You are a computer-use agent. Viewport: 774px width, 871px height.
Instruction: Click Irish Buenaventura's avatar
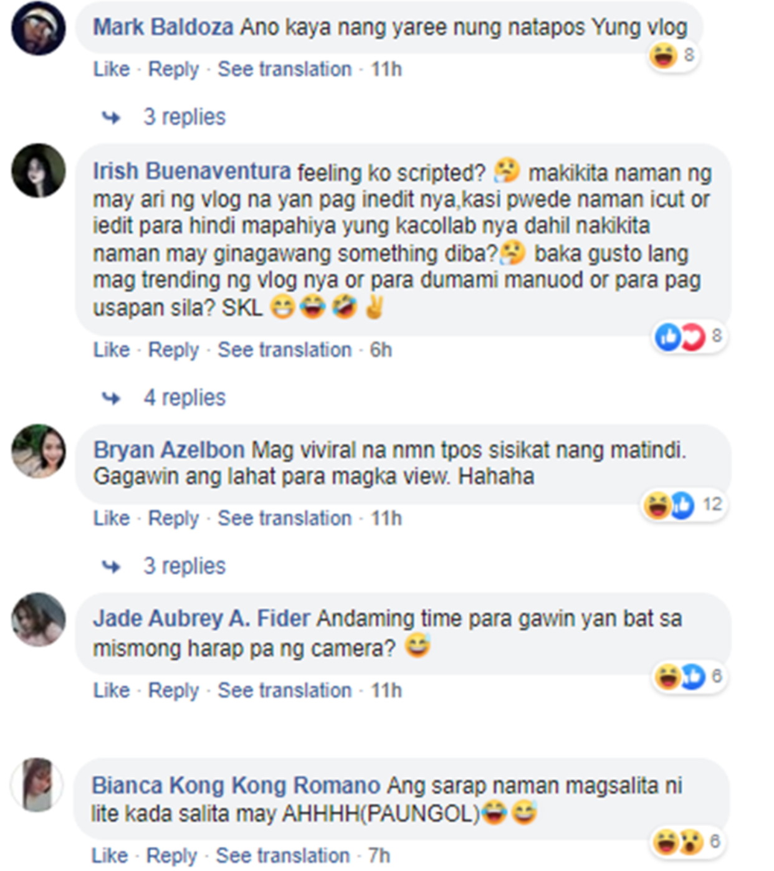[x=38, y=171]
